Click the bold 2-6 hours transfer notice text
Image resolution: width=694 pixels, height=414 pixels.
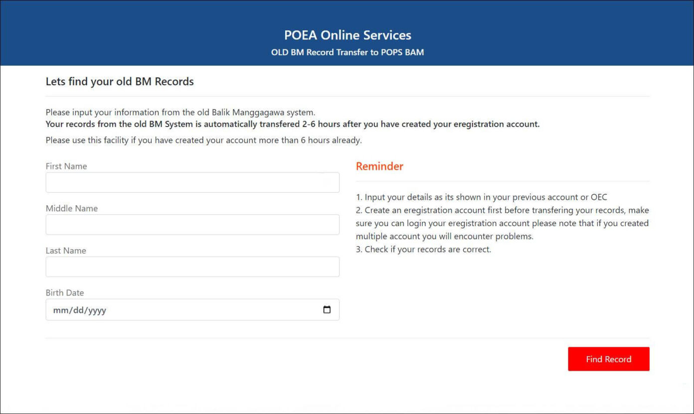[292, 124]
